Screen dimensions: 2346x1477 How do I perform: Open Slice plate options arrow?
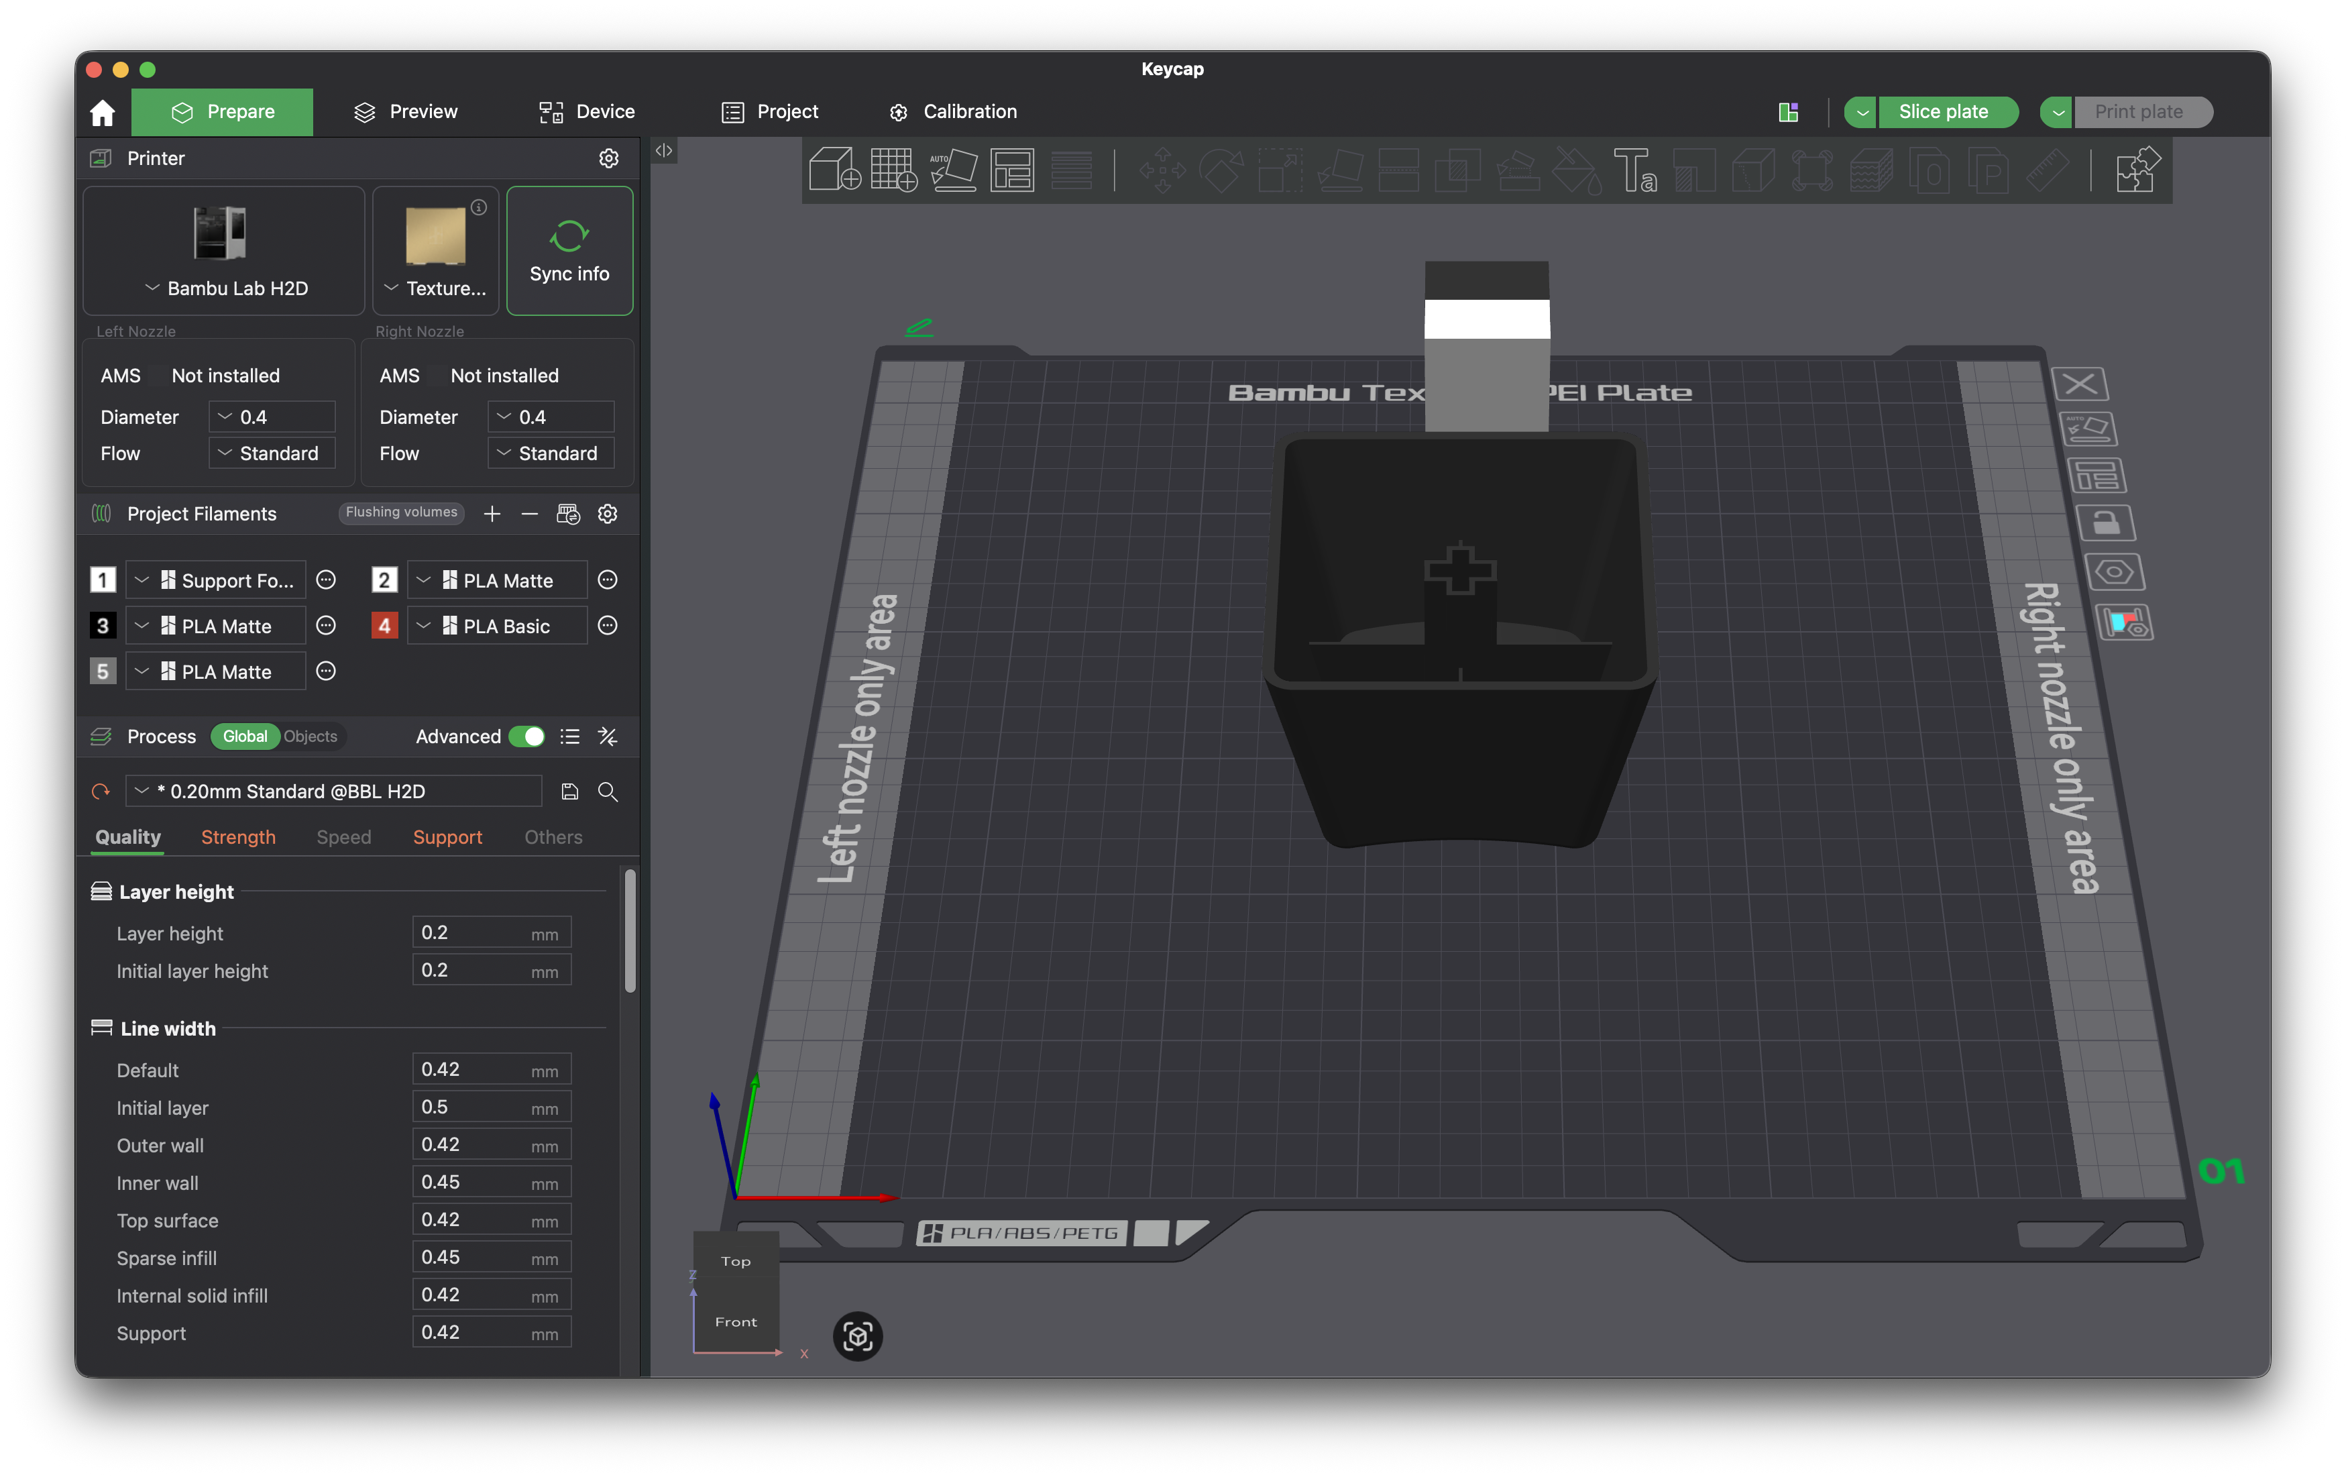click(1862, 112)
